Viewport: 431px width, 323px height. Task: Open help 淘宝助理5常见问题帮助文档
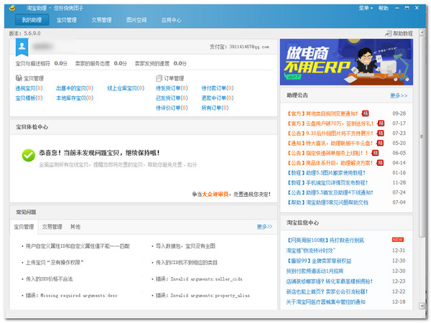(328, 202)
